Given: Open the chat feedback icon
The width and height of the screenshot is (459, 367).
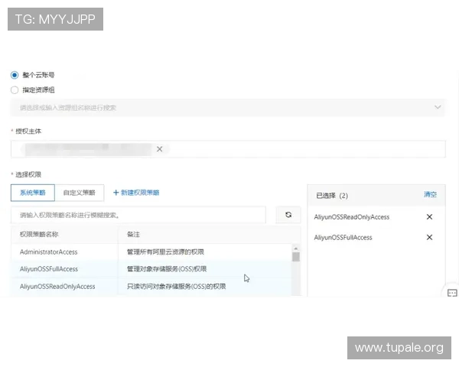Looking at the screenshot, I should click(452, 293).
